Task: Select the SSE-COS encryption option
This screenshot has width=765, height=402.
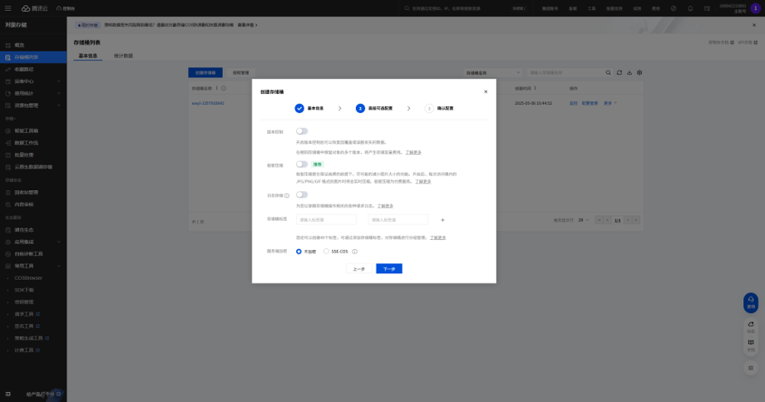Action: [x=327, y=251]
